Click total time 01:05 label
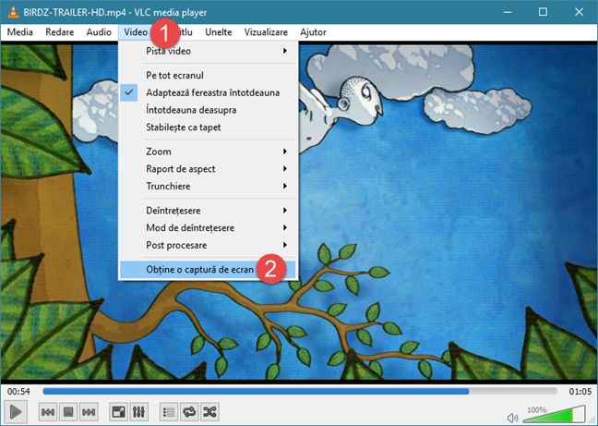This screenshot has height=426, width=598. pos(580,391)
